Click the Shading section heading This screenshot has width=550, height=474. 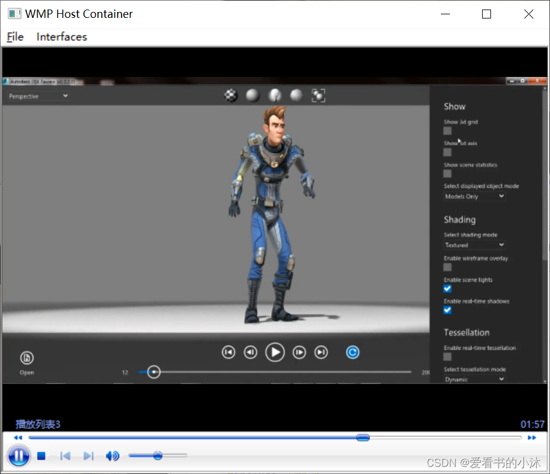click(x=459, y=219)
